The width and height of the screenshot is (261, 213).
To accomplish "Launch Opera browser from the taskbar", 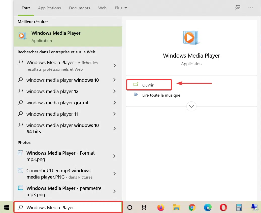I will (223, 207).
